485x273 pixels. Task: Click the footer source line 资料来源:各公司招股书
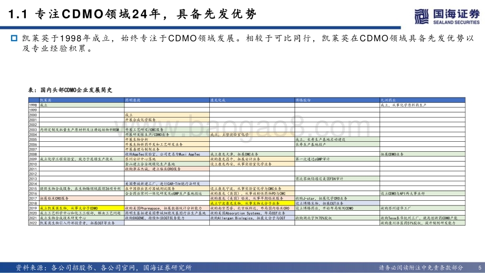pyautogui.click(x=104, y=268)
